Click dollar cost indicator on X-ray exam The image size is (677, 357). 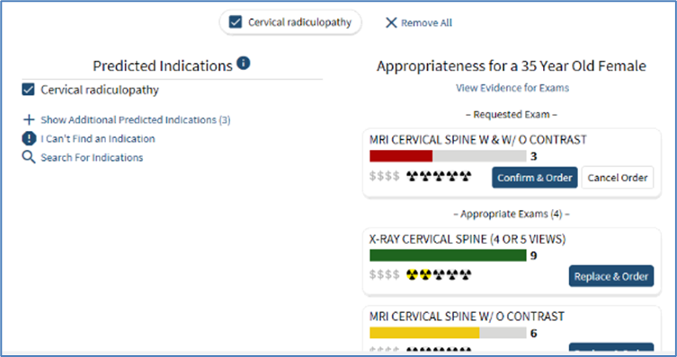coord(385,274)
